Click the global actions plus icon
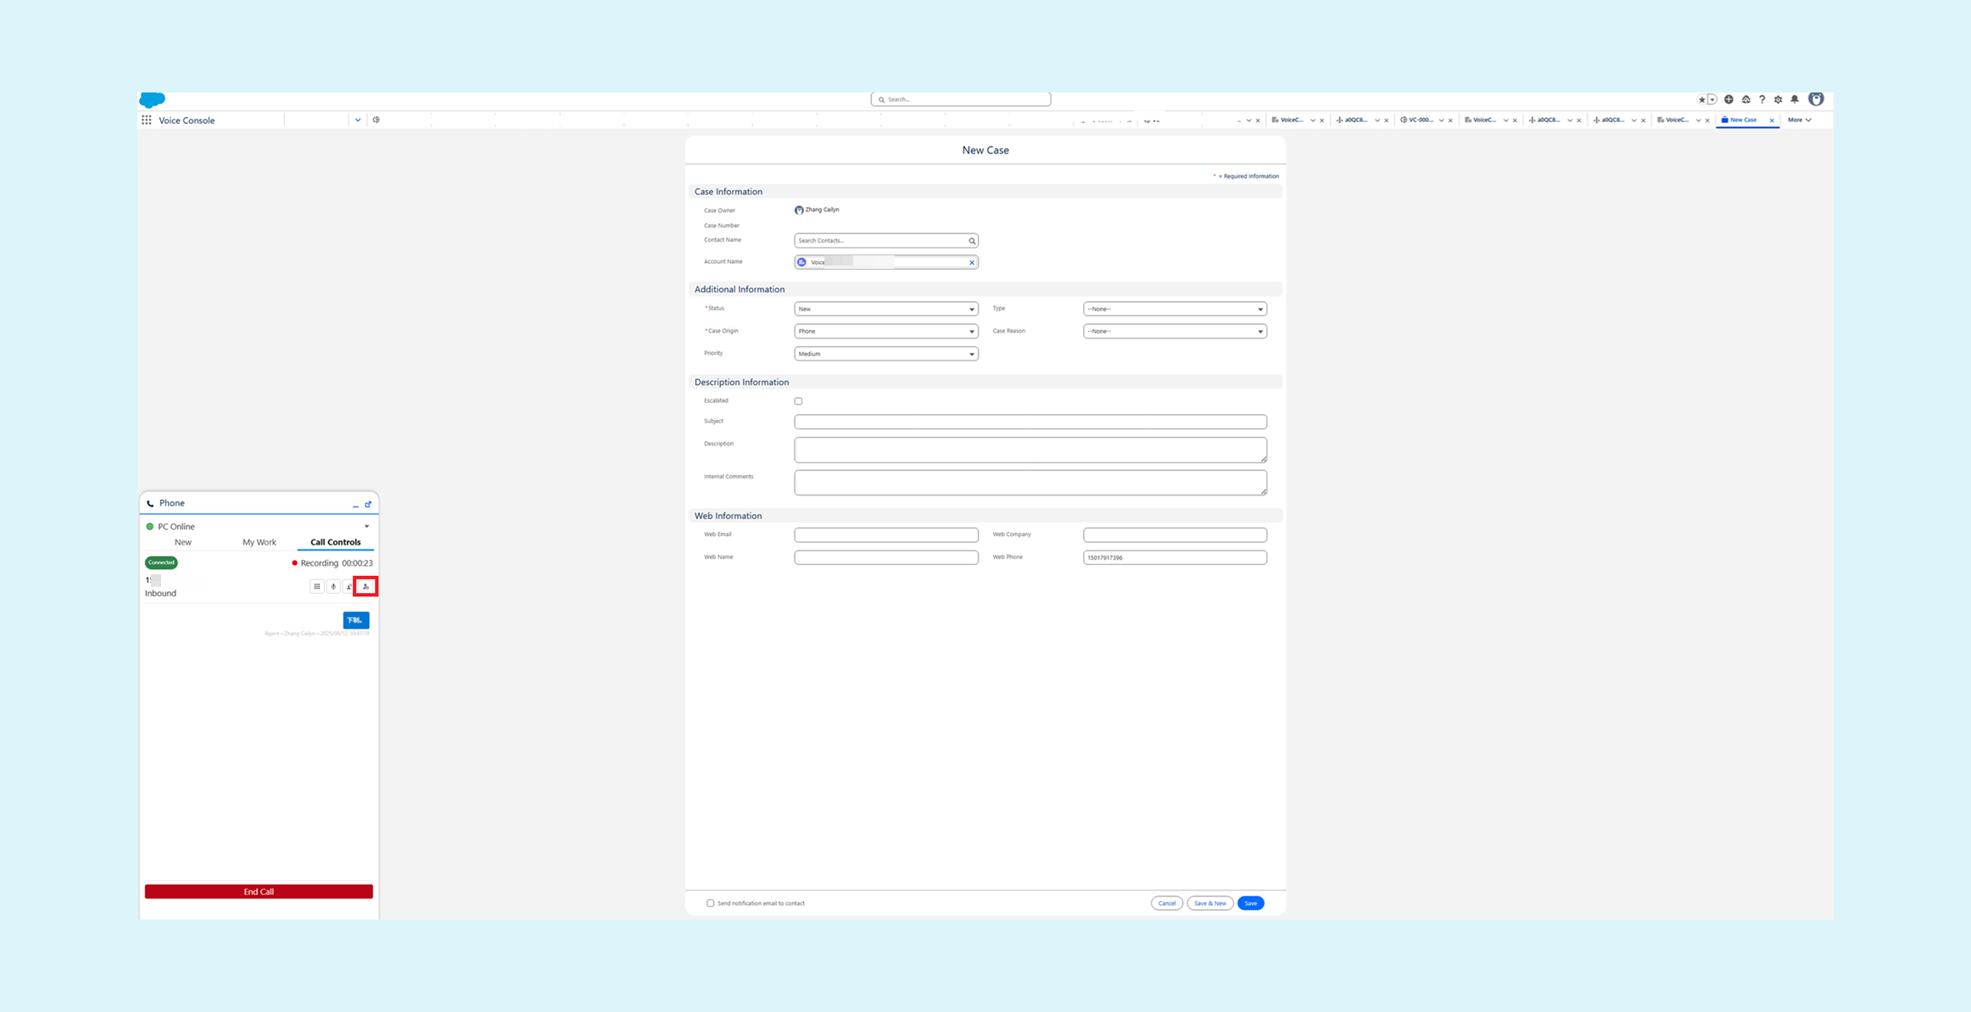Viewport: 1971px width, 1012px height. click(1728, 99)
